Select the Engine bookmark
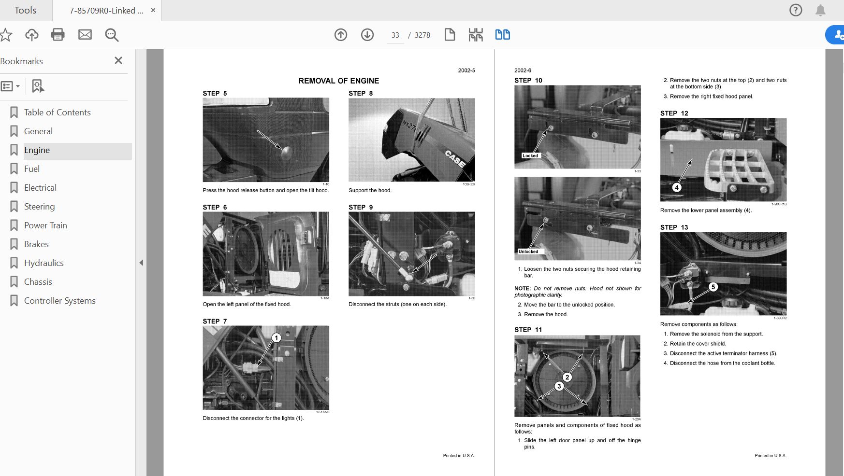844x476 pixels. click(x=37, y=150)
